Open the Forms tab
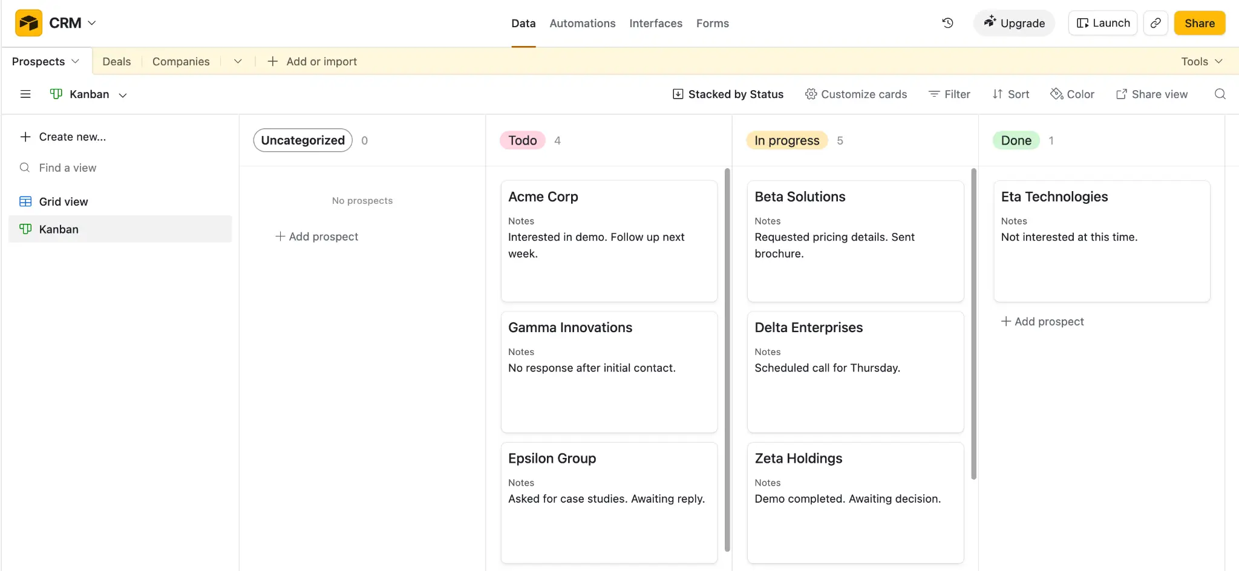The width and height of the screenshot is (1239, 571). coord(713,23)
